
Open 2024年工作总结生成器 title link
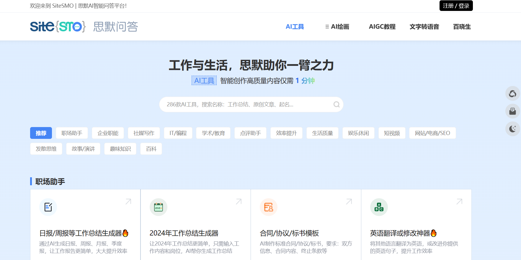(x=184, y=233)
